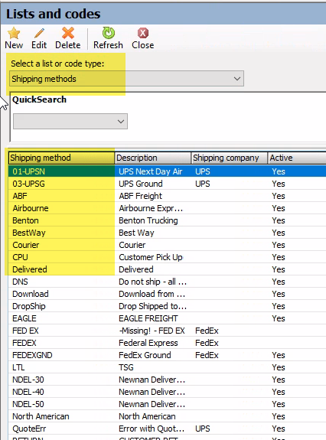Image resolution: width=326 pixels, height=440 pixels.
Task: Select the NDEL-40 row
Action: click(x=167, y=392)
